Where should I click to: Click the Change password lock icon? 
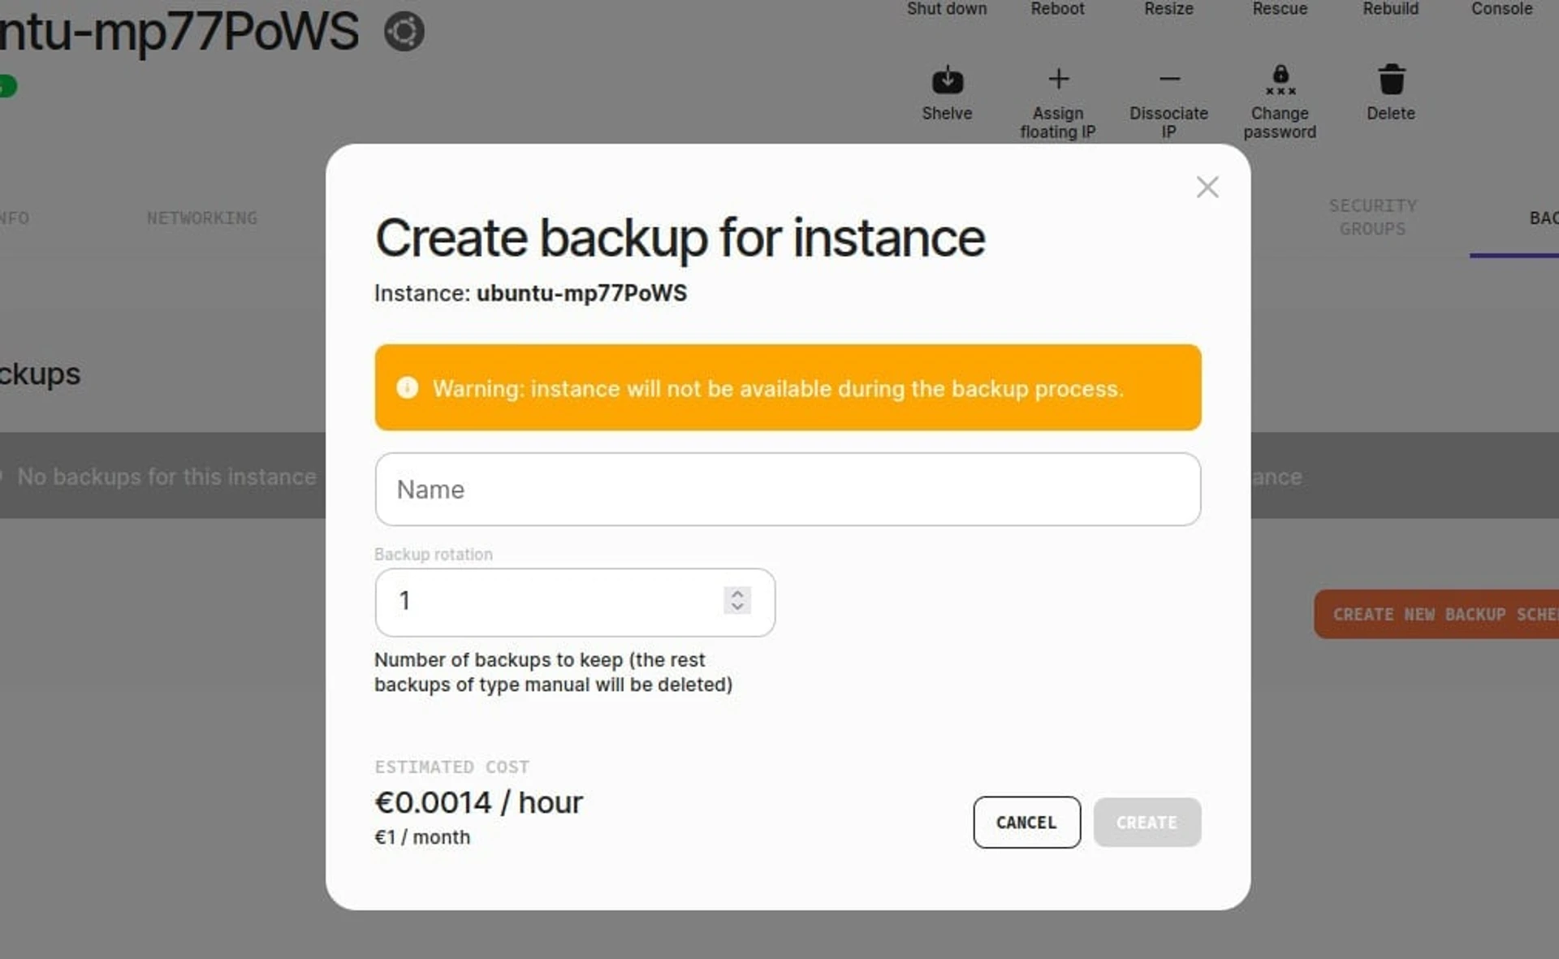coord(1280,80)
